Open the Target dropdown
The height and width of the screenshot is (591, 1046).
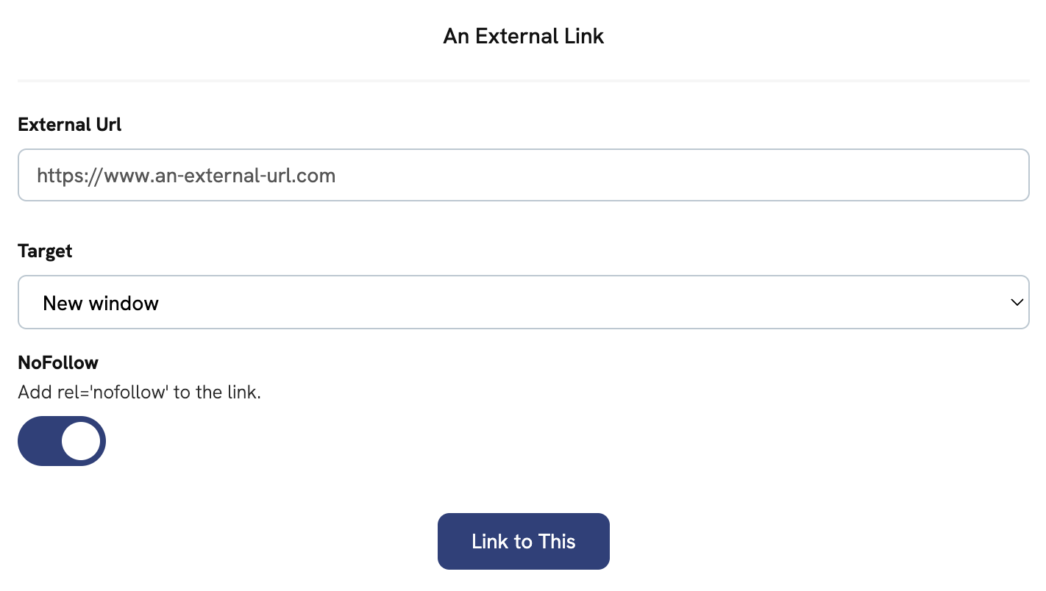click(523, 302)
